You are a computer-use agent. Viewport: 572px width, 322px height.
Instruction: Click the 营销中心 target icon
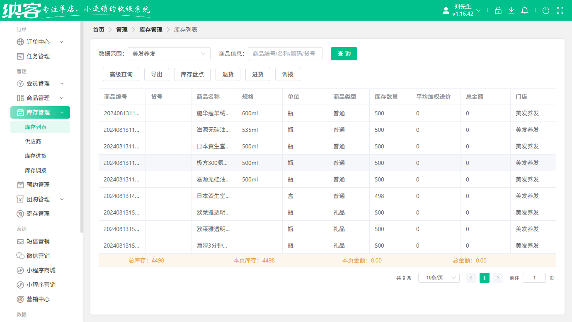(x=20, y=299)
